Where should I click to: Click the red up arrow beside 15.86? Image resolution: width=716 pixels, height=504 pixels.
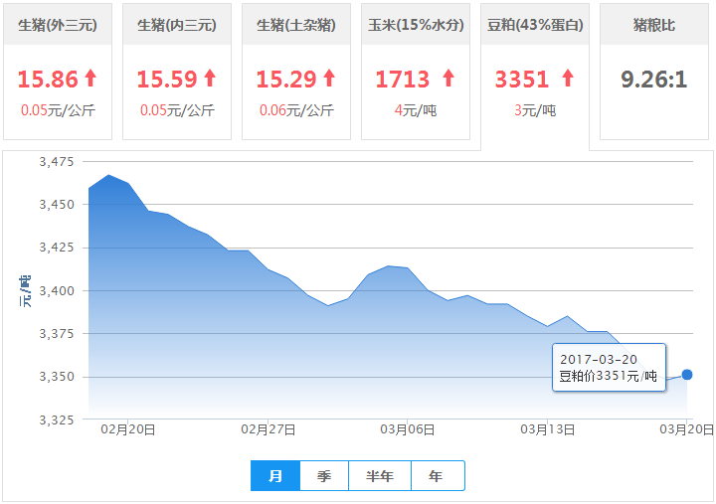click(x=90, y=78)
